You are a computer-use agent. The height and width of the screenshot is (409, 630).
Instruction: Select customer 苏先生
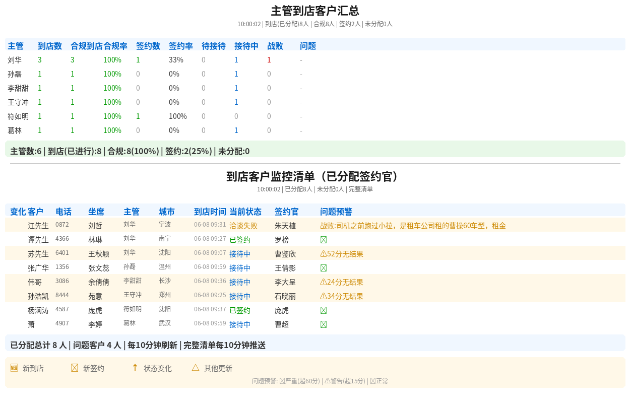pos(38,254)
